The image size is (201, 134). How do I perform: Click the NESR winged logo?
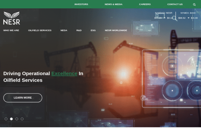click(12, 18)
